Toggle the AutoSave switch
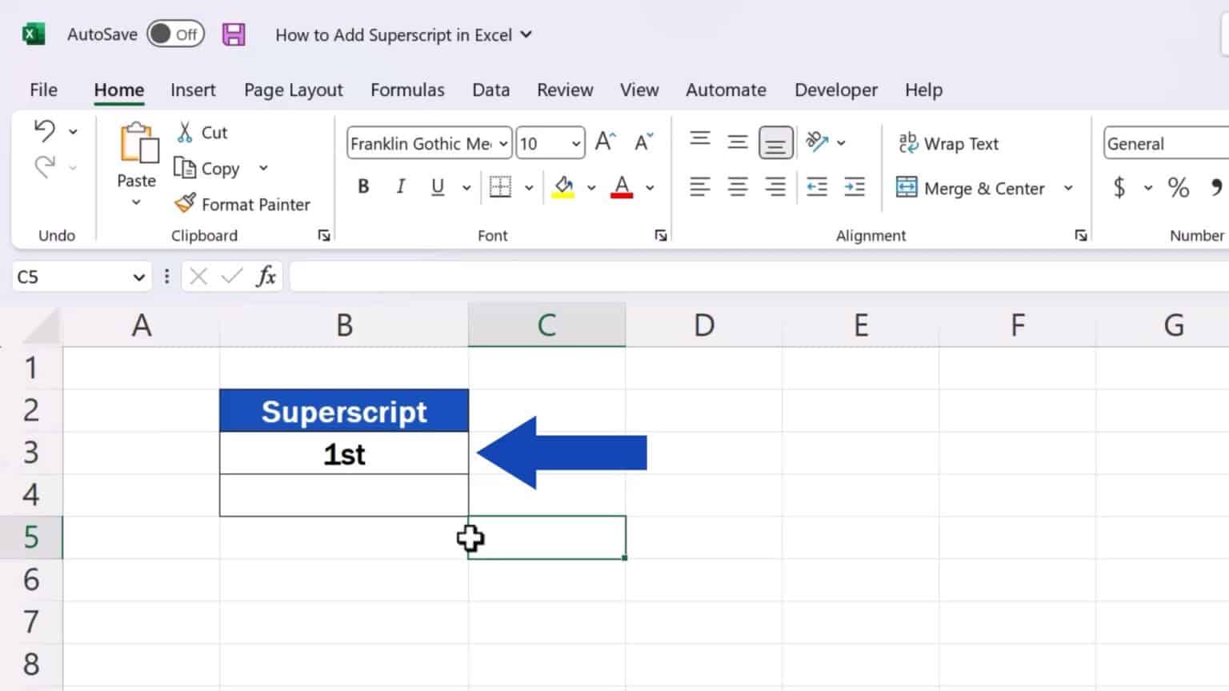This screenshot has height=691, width=1229. click(x=175, y=34)
